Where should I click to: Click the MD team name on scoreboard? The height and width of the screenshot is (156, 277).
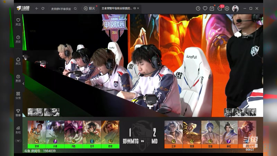[154, 141]
